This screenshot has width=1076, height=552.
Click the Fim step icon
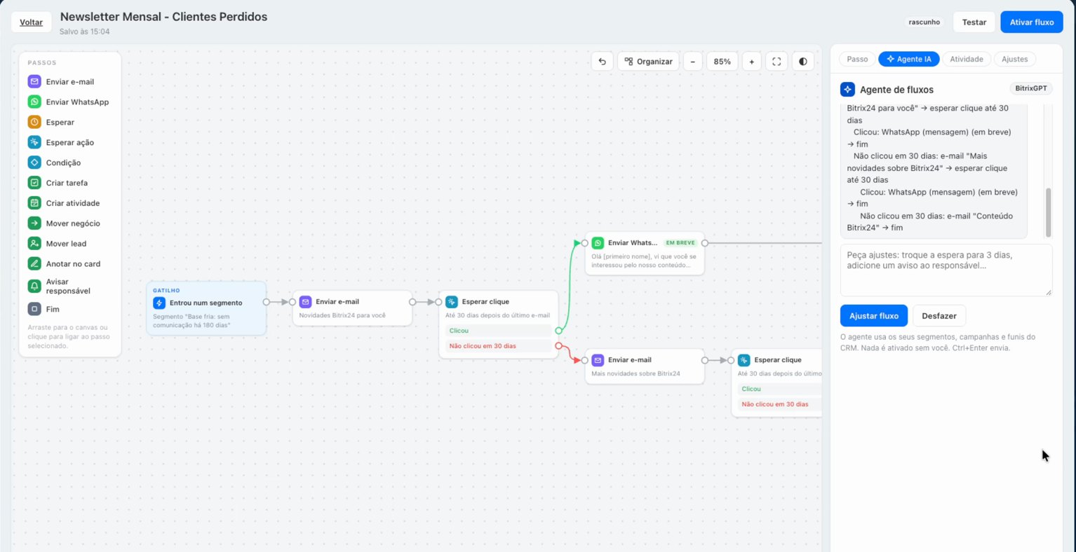(34, 309)
